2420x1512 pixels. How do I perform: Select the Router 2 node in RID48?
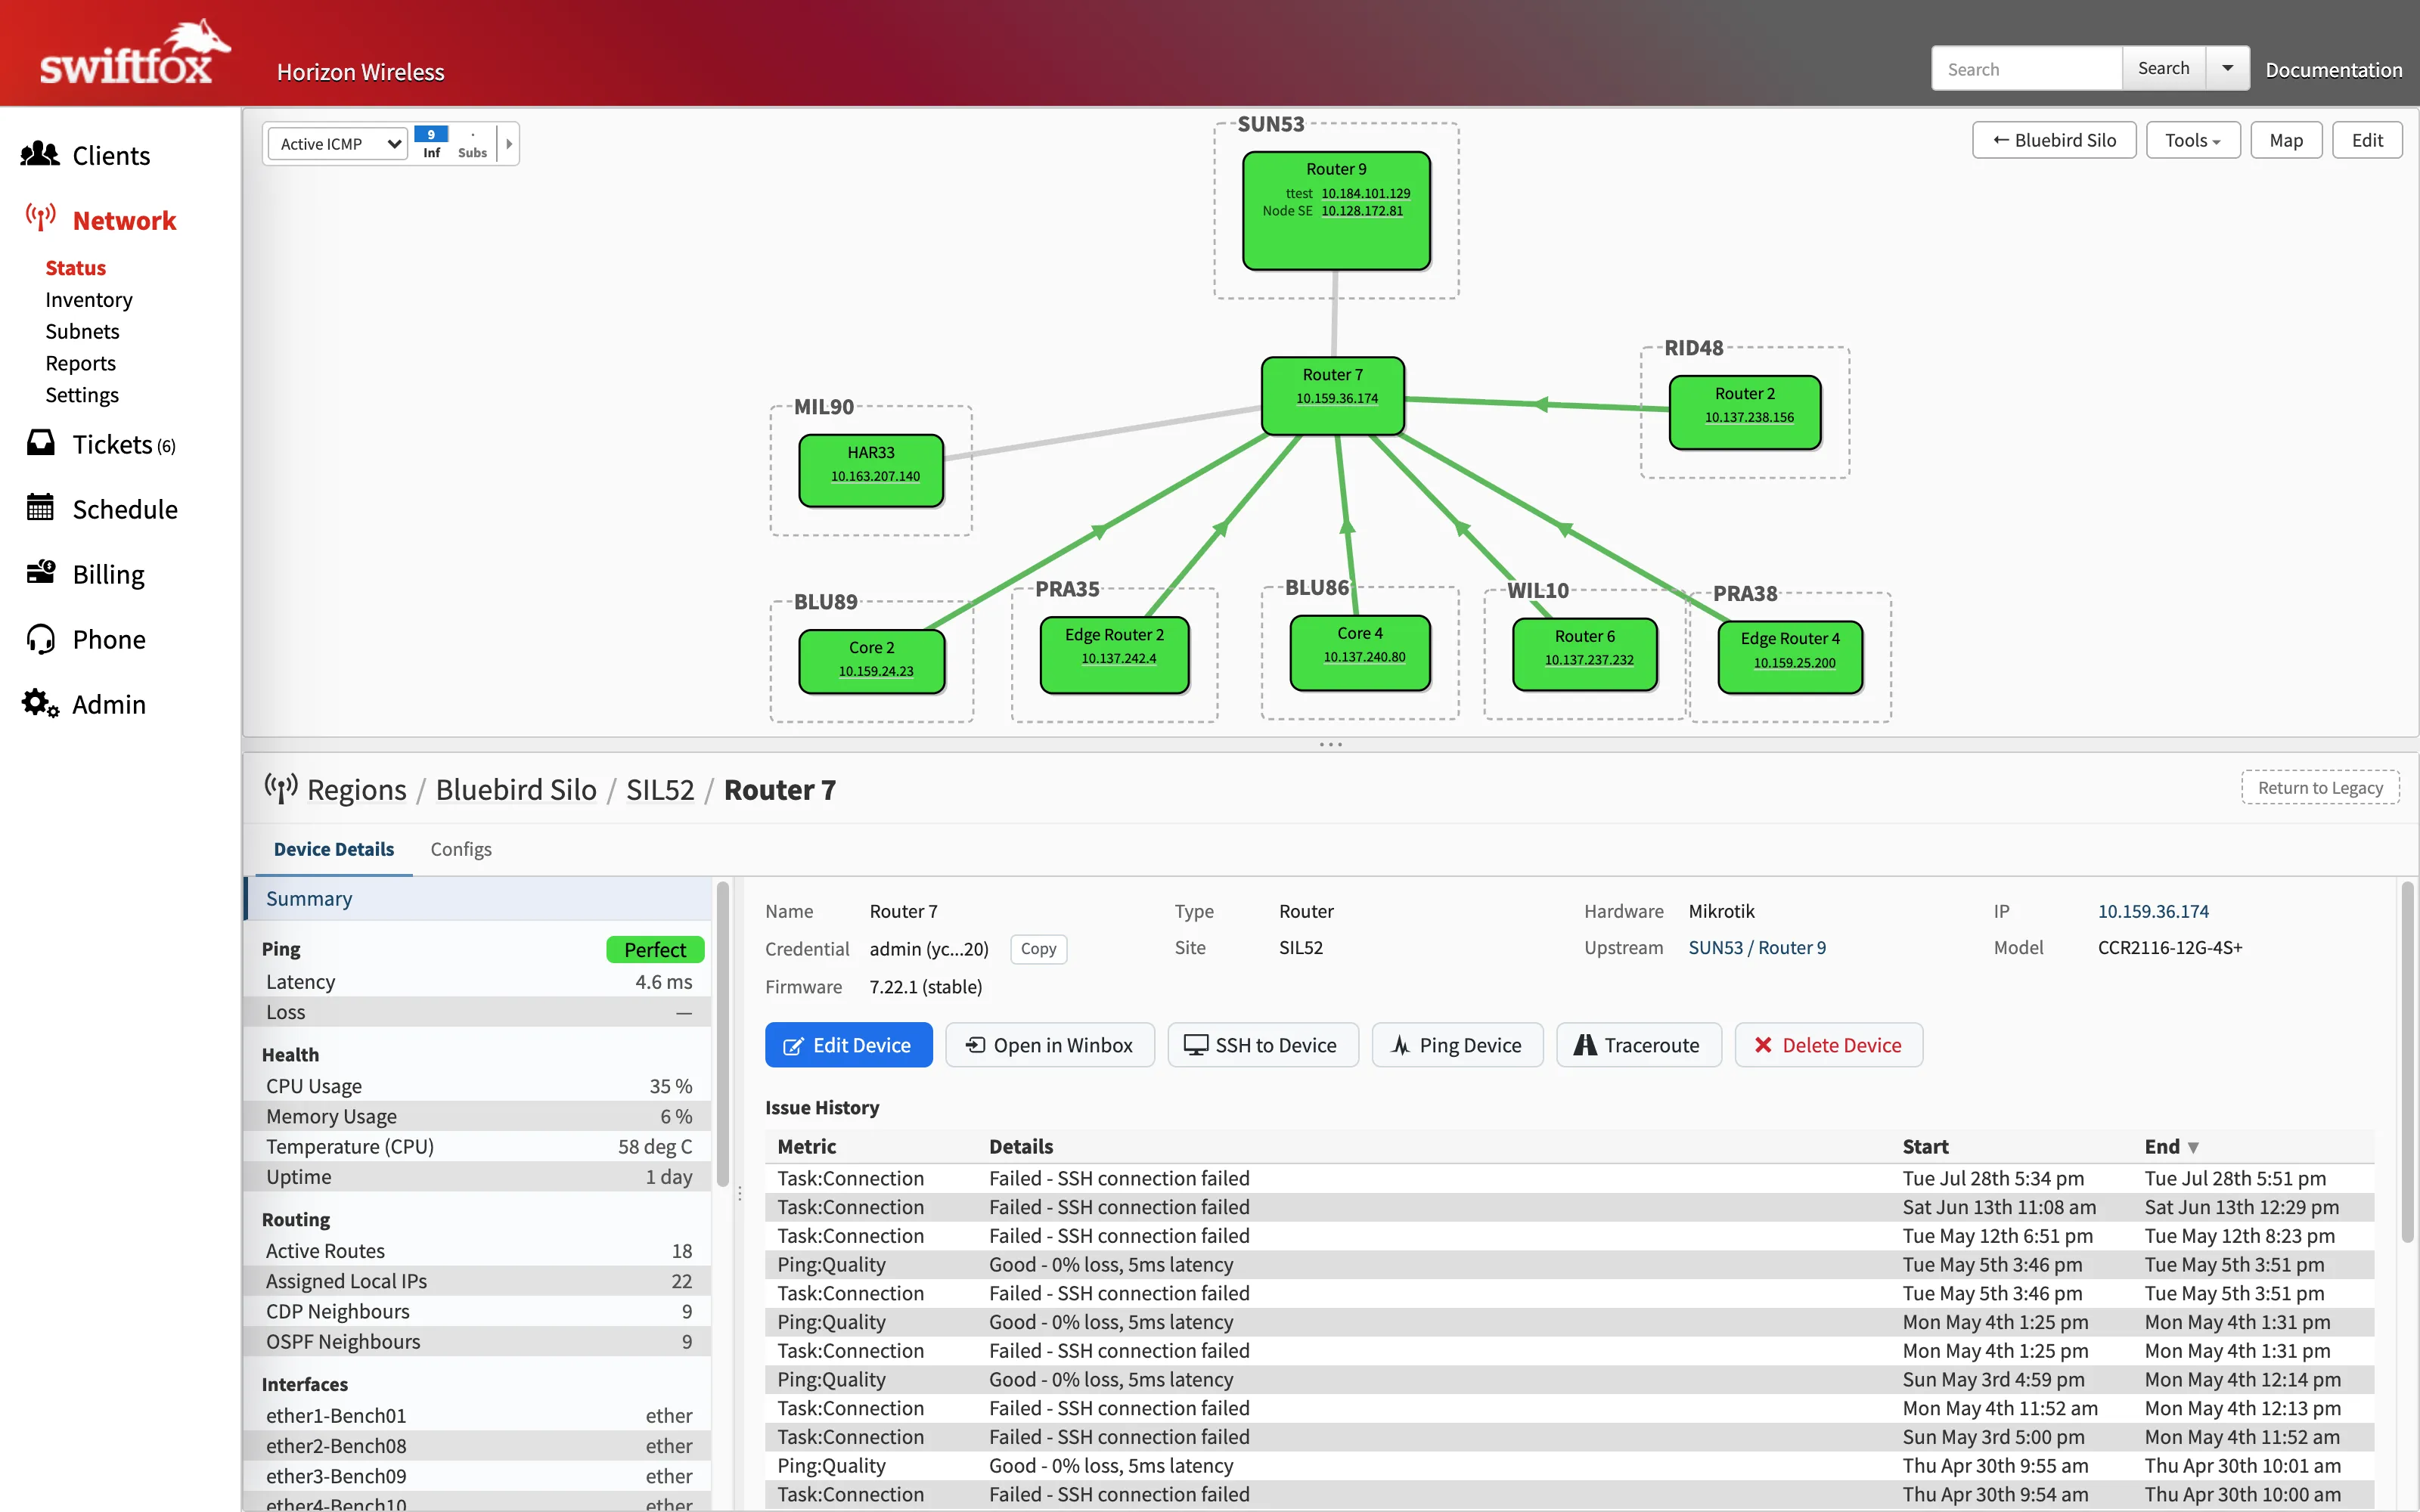(x=1745, y=412)
